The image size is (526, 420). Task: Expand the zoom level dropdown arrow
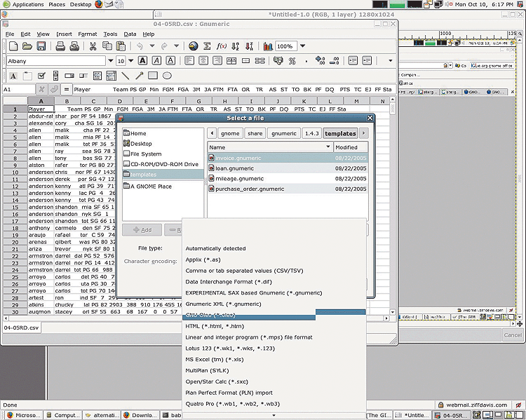point(302,46)
